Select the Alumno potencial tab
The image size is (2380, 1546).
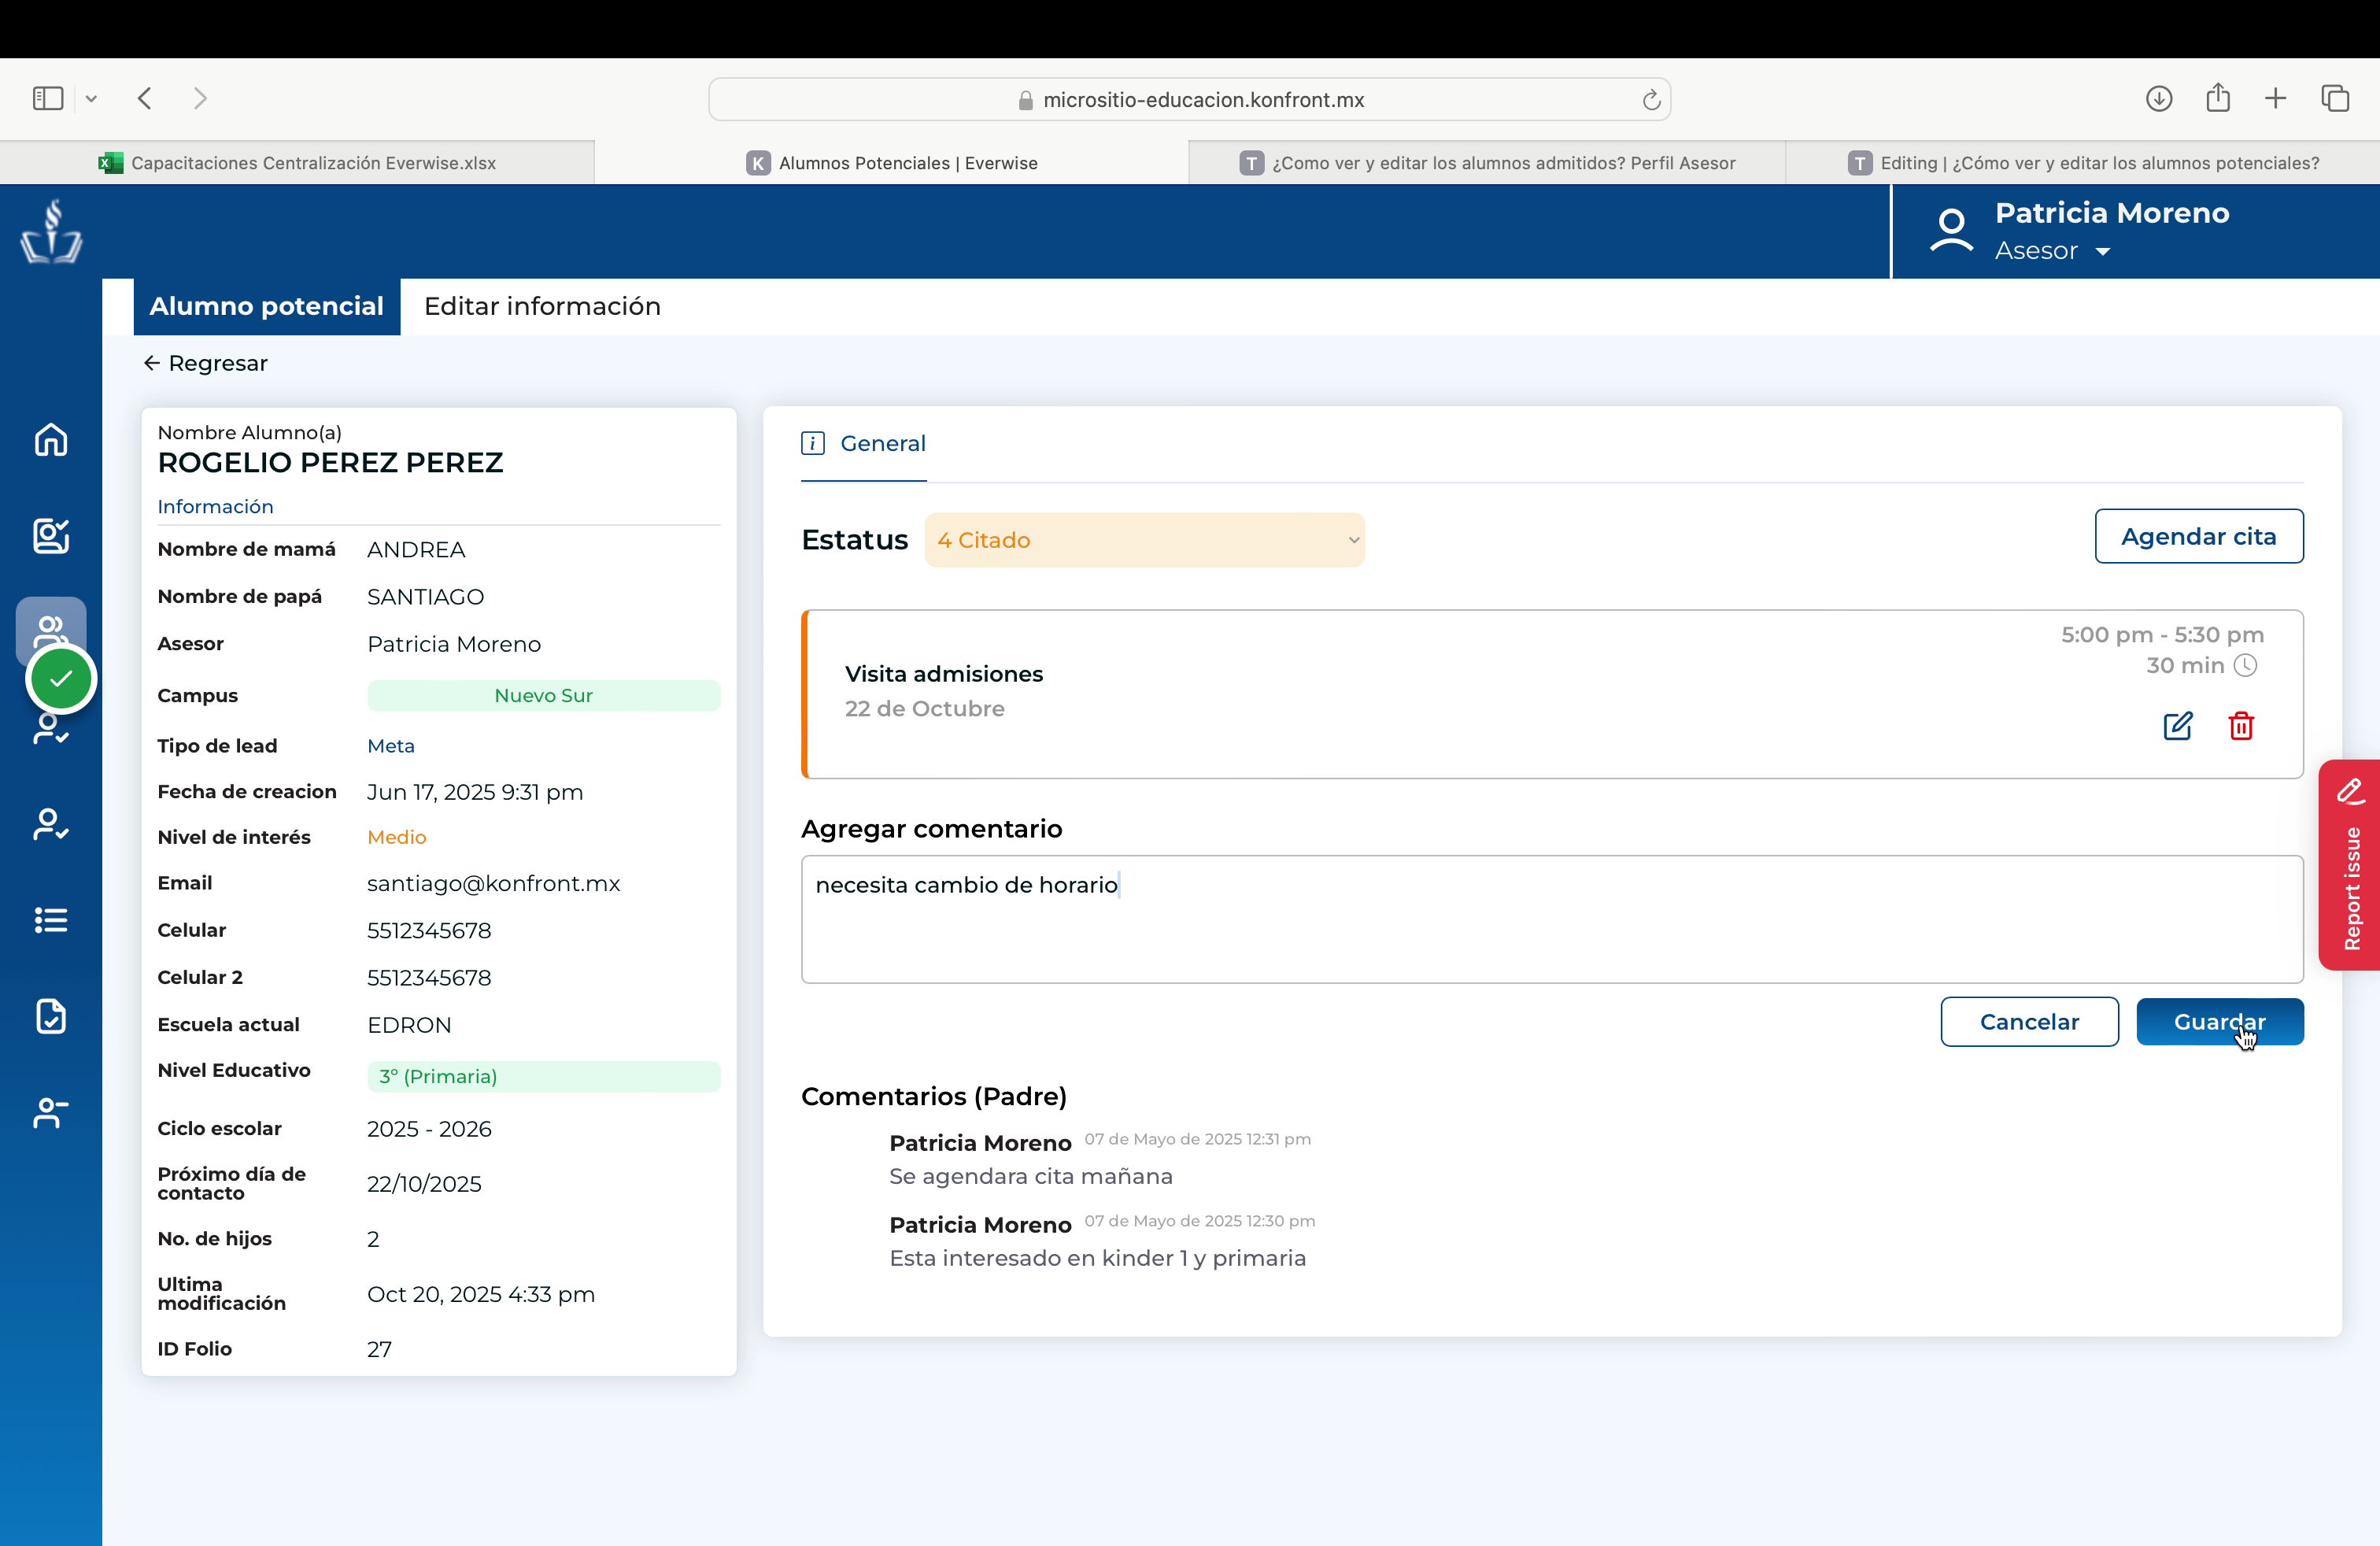266,306
